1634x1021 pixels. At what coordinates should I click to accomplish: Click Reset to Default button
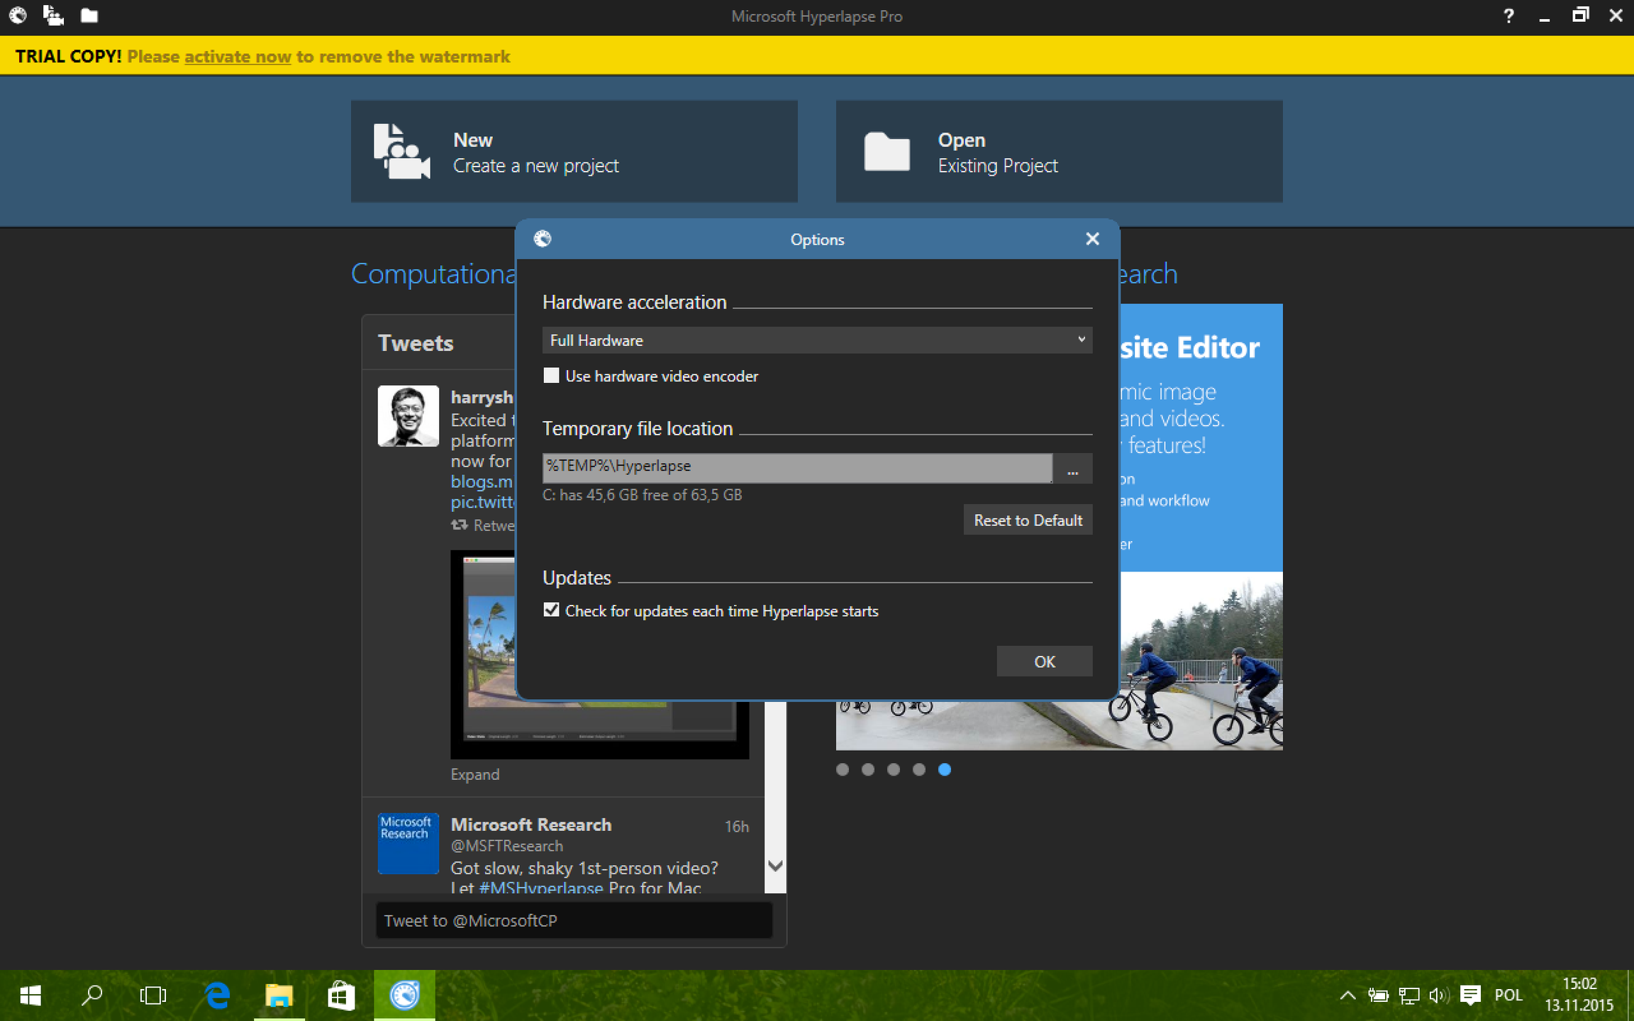1028,520
